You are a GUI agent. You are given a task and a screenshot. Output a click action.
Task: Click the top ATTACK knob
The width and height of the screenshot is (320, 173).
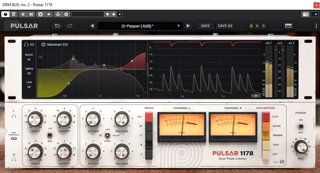point(93,119)
